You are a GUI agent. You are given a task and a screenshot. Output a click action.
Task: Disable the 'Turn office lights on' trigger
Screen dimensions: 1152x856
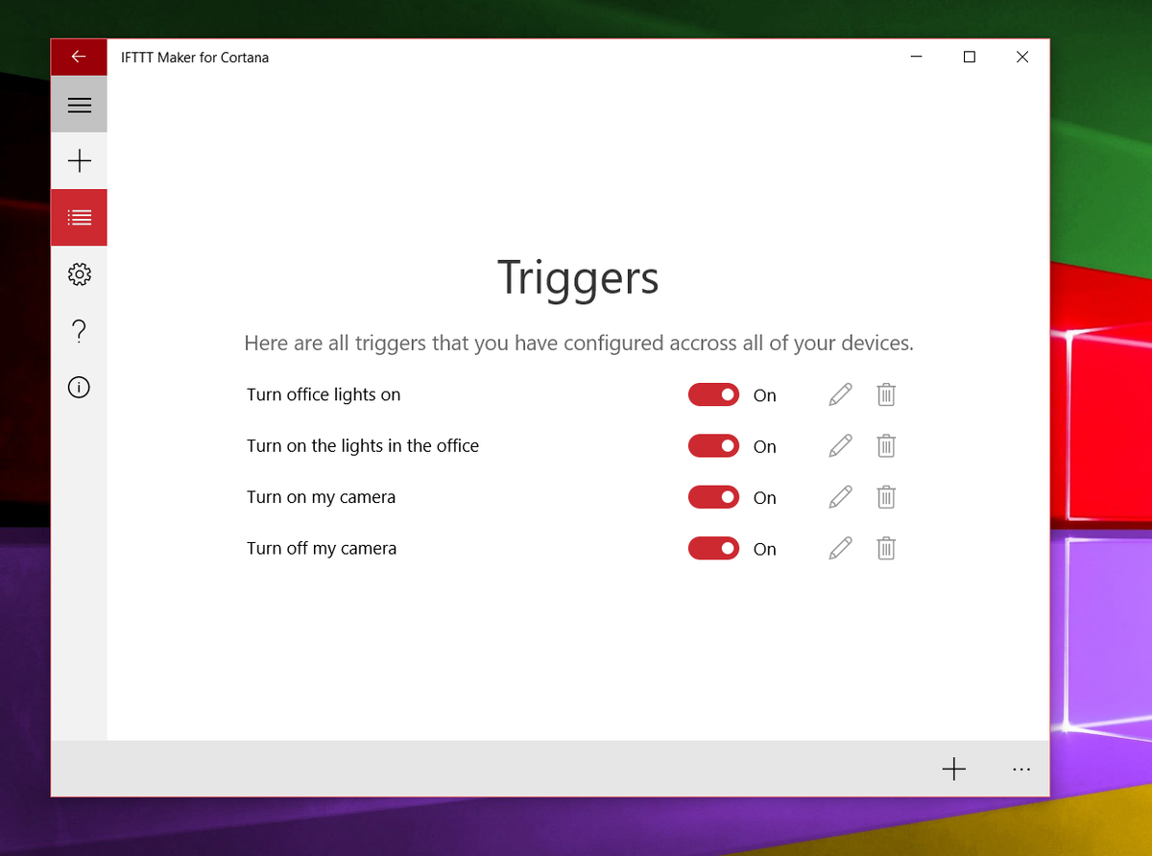coord(713,394)
